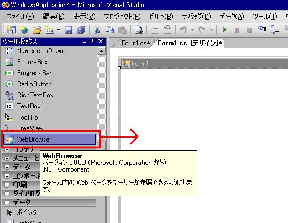Open the プロジェクト(P) menu
Image resolution: width=288 pixels, height=223 pixels.
(x=122, y=17)
